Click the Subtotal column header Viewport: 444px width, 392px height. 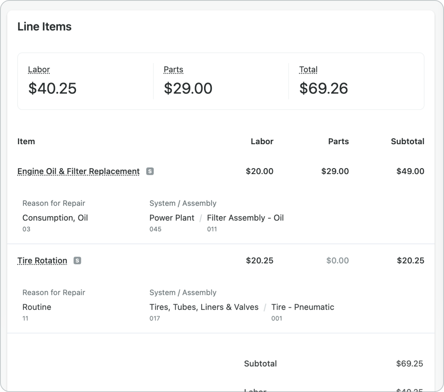[x=408, y=141]
